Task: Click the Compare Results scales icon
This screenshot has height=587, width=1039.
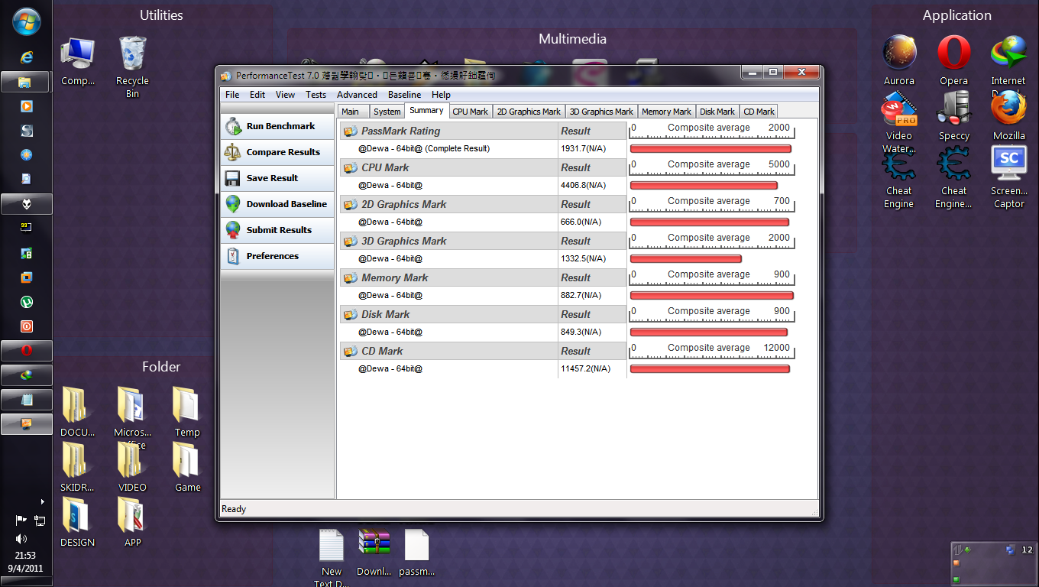Action: tap(233, 152)
